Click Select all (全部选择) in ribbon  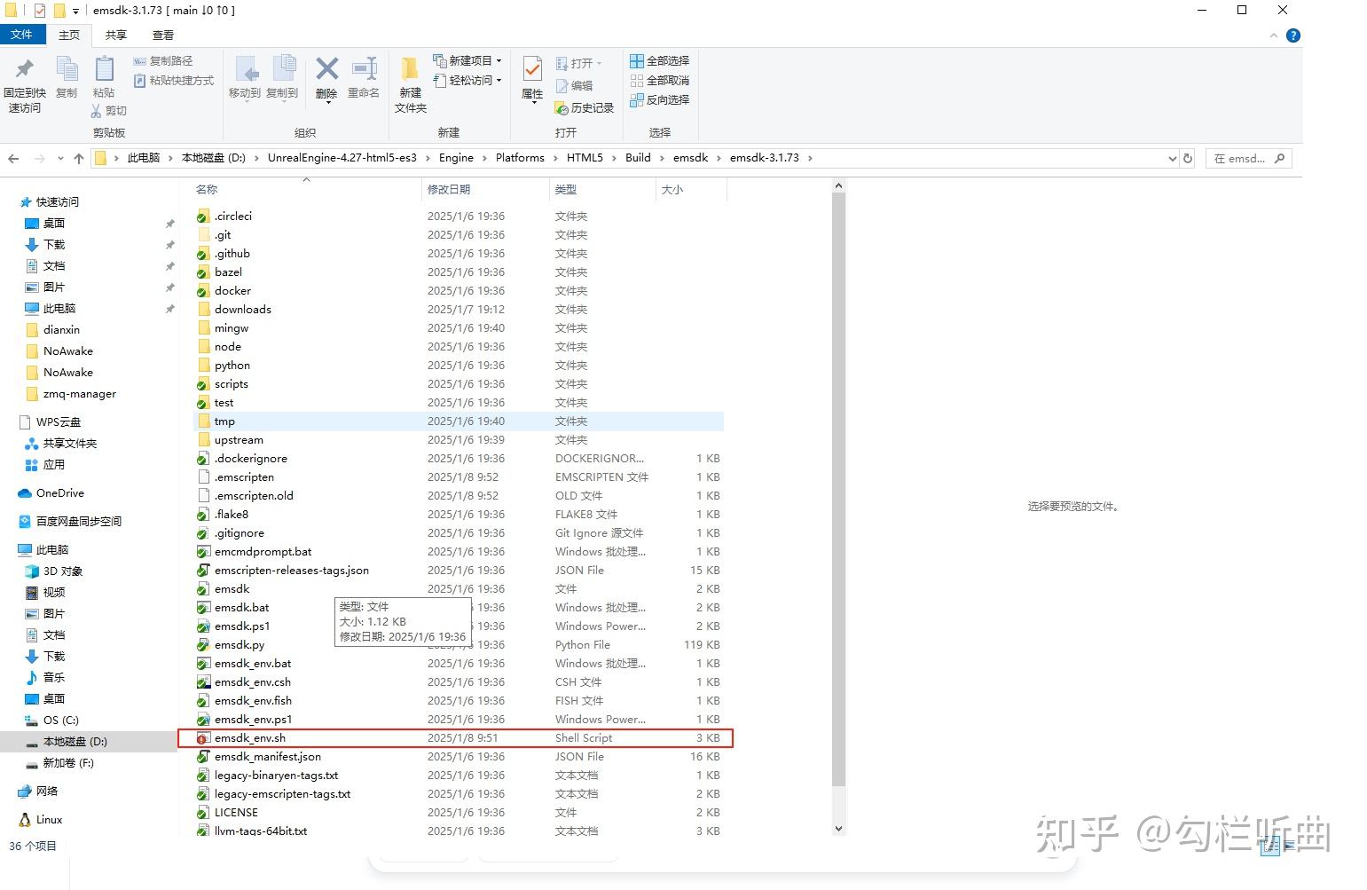(659, 60)
